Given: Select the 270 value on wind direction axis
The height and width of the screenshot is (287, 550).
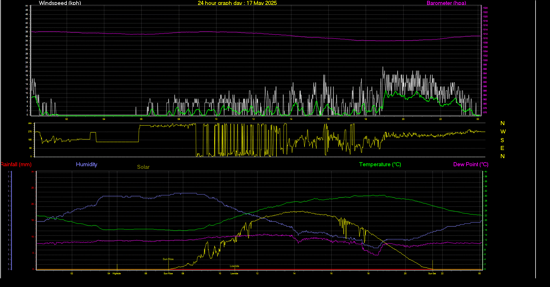Looking at the screenshot, I should pos(30,131).
